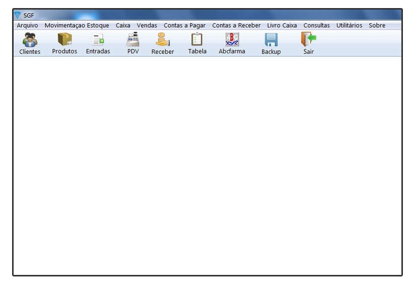
Task: Expand the Caixa menu
Action: pos(123,25)
